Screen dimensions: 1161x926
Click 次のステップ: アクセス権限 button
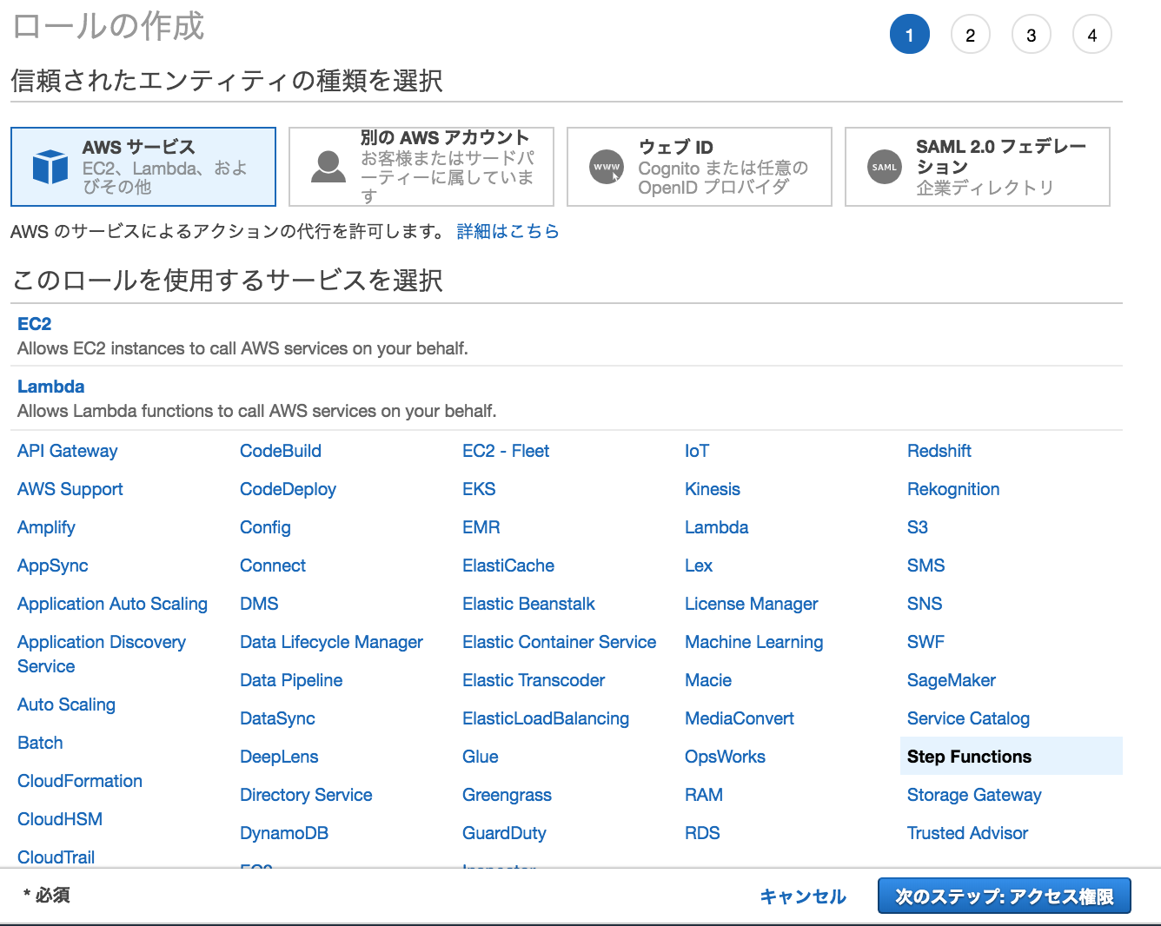click(x=1005, y=896)
